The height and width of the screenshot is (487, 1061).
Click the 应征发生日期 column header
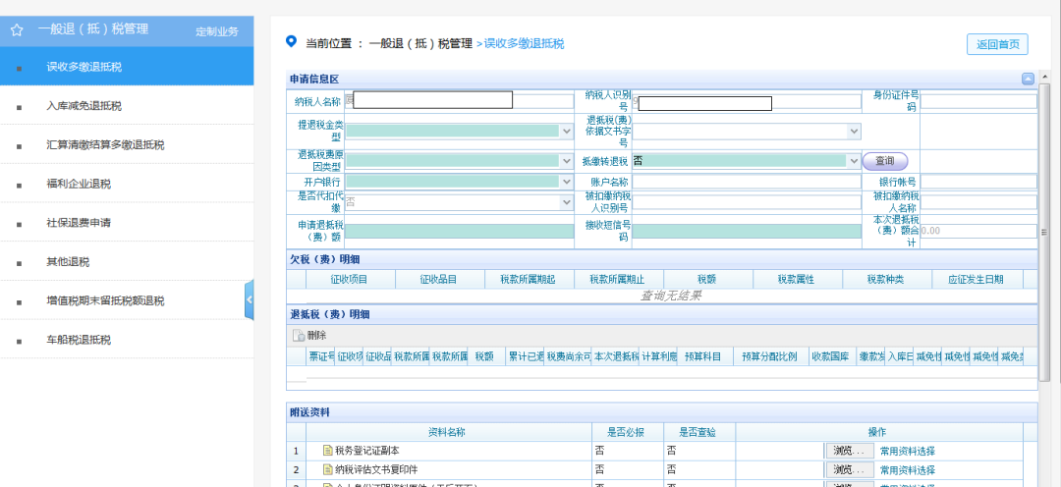[976, 280]
